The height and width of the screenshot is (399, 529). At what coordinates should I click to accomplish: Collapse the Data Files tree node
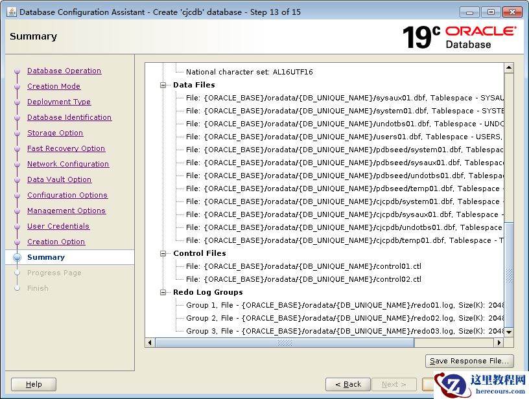coord(163,85)
